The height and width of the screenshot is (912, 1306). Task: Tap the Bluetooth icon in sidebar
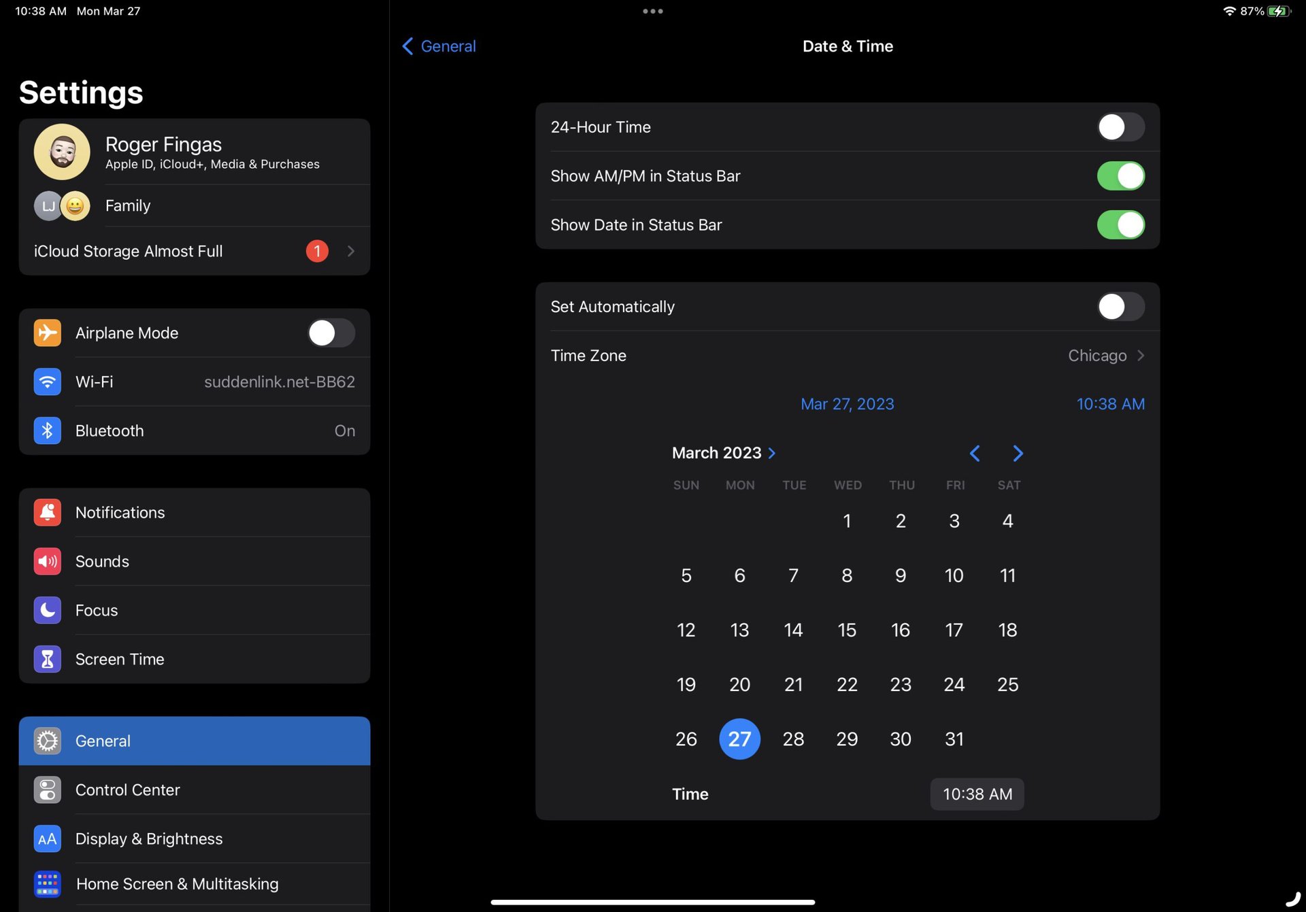[x=47, y=430]
